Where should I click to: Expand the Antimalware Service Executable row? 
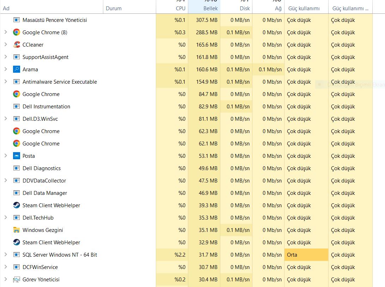pos(6,82)
